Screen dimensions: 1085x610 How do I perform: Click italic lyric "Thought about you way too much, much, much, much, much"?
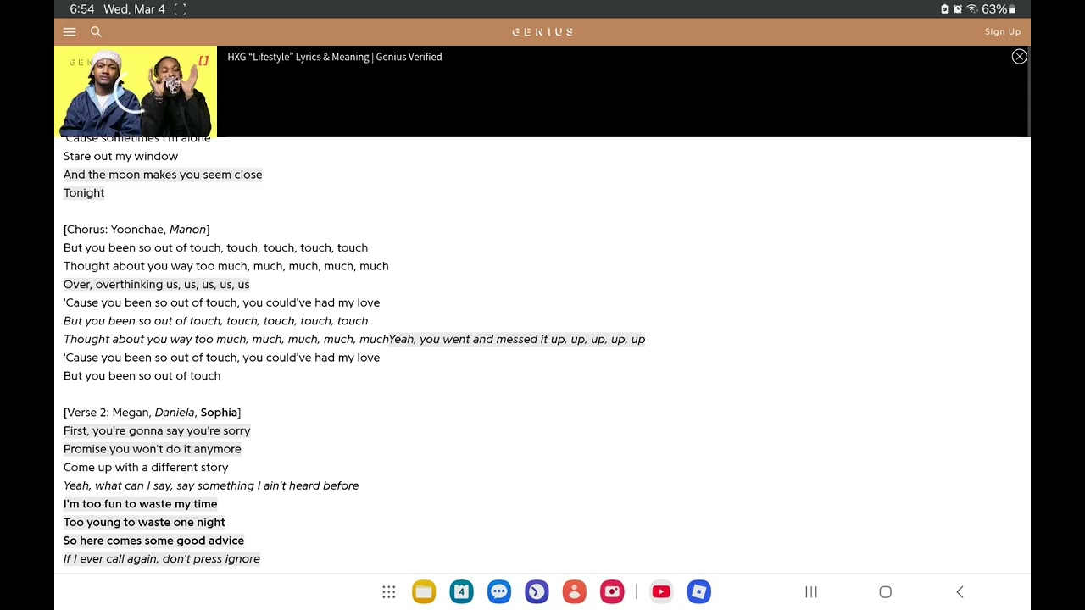pos(225,340)
